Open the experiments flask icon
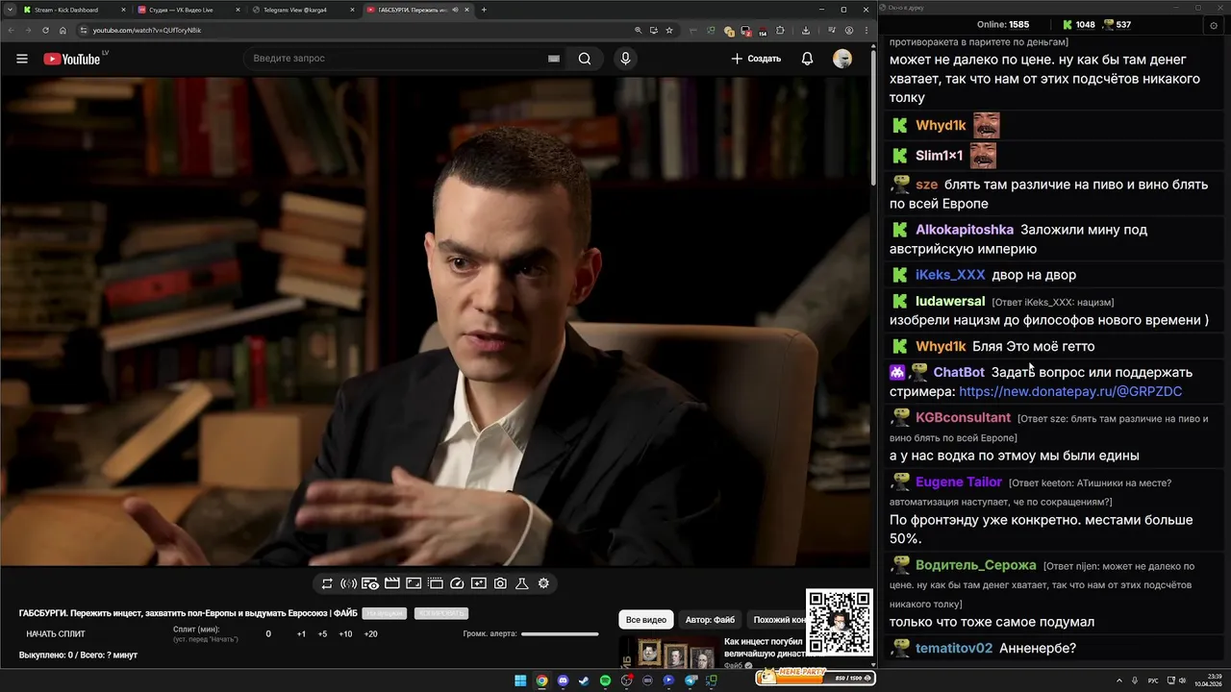The width and height of the screenshot is (1231, 692). pyautogui.click(x=522, y=583)
